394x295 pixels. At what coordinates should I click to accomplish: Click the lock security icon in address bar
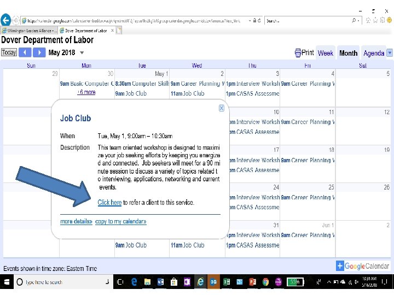(x=254, y=20)
